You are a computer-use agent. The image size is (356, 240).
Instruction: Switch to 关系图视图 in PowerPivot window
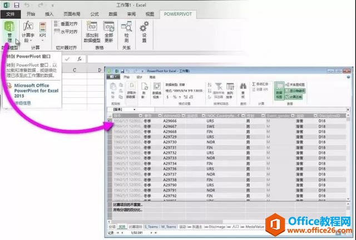pyautogui.click(x=295, y=84)
